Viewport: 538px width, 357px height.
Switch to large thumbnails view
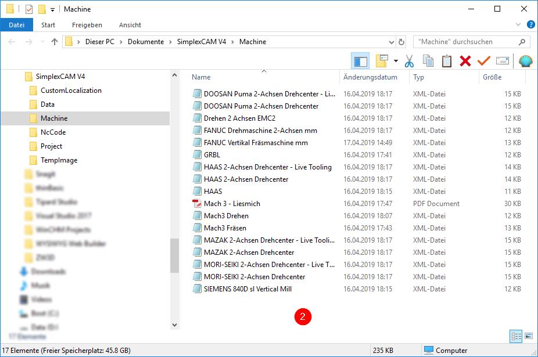point(529,336)
